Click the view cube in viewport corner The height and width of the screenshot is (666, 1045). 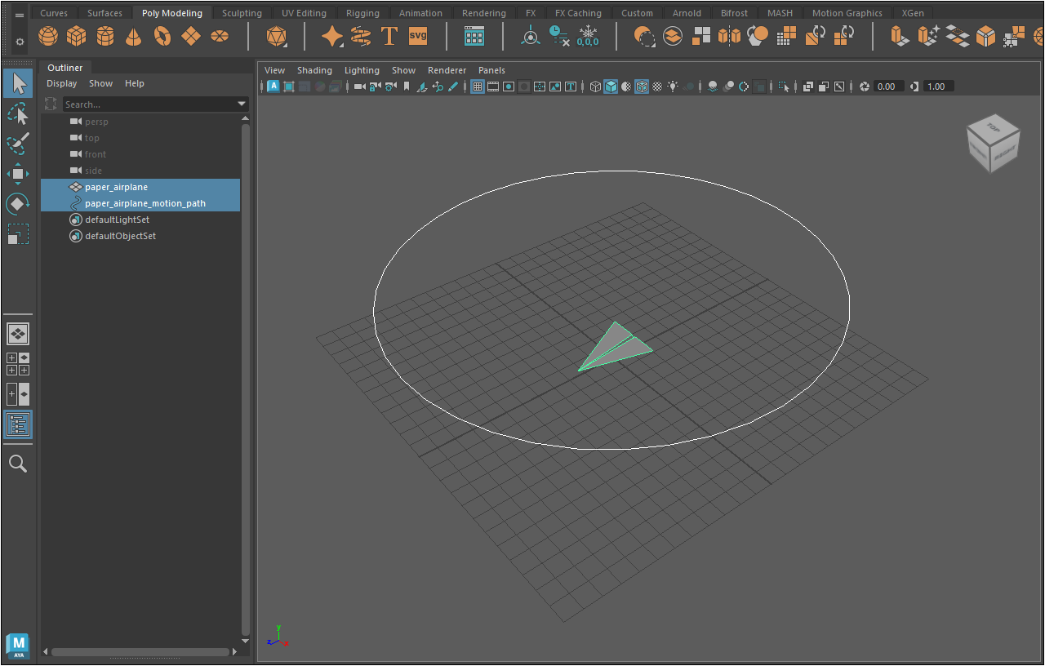click(993, 144)
